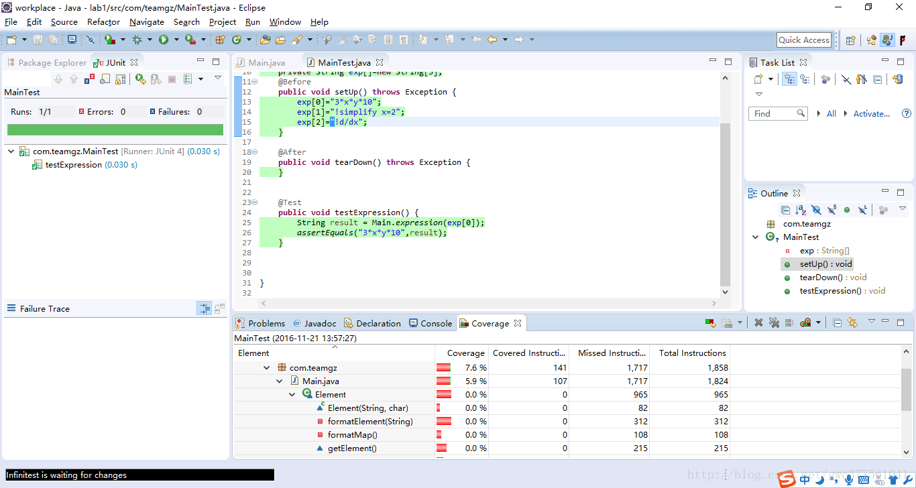Open the Refactor menu
The image size is (916, 488).
point(103,22)
